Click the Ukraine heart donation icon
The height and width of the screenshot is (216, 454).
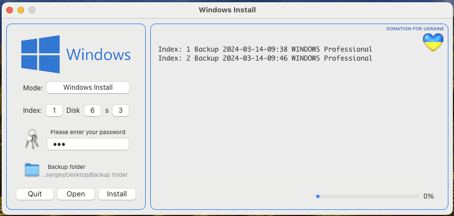[x=433, y=42]
